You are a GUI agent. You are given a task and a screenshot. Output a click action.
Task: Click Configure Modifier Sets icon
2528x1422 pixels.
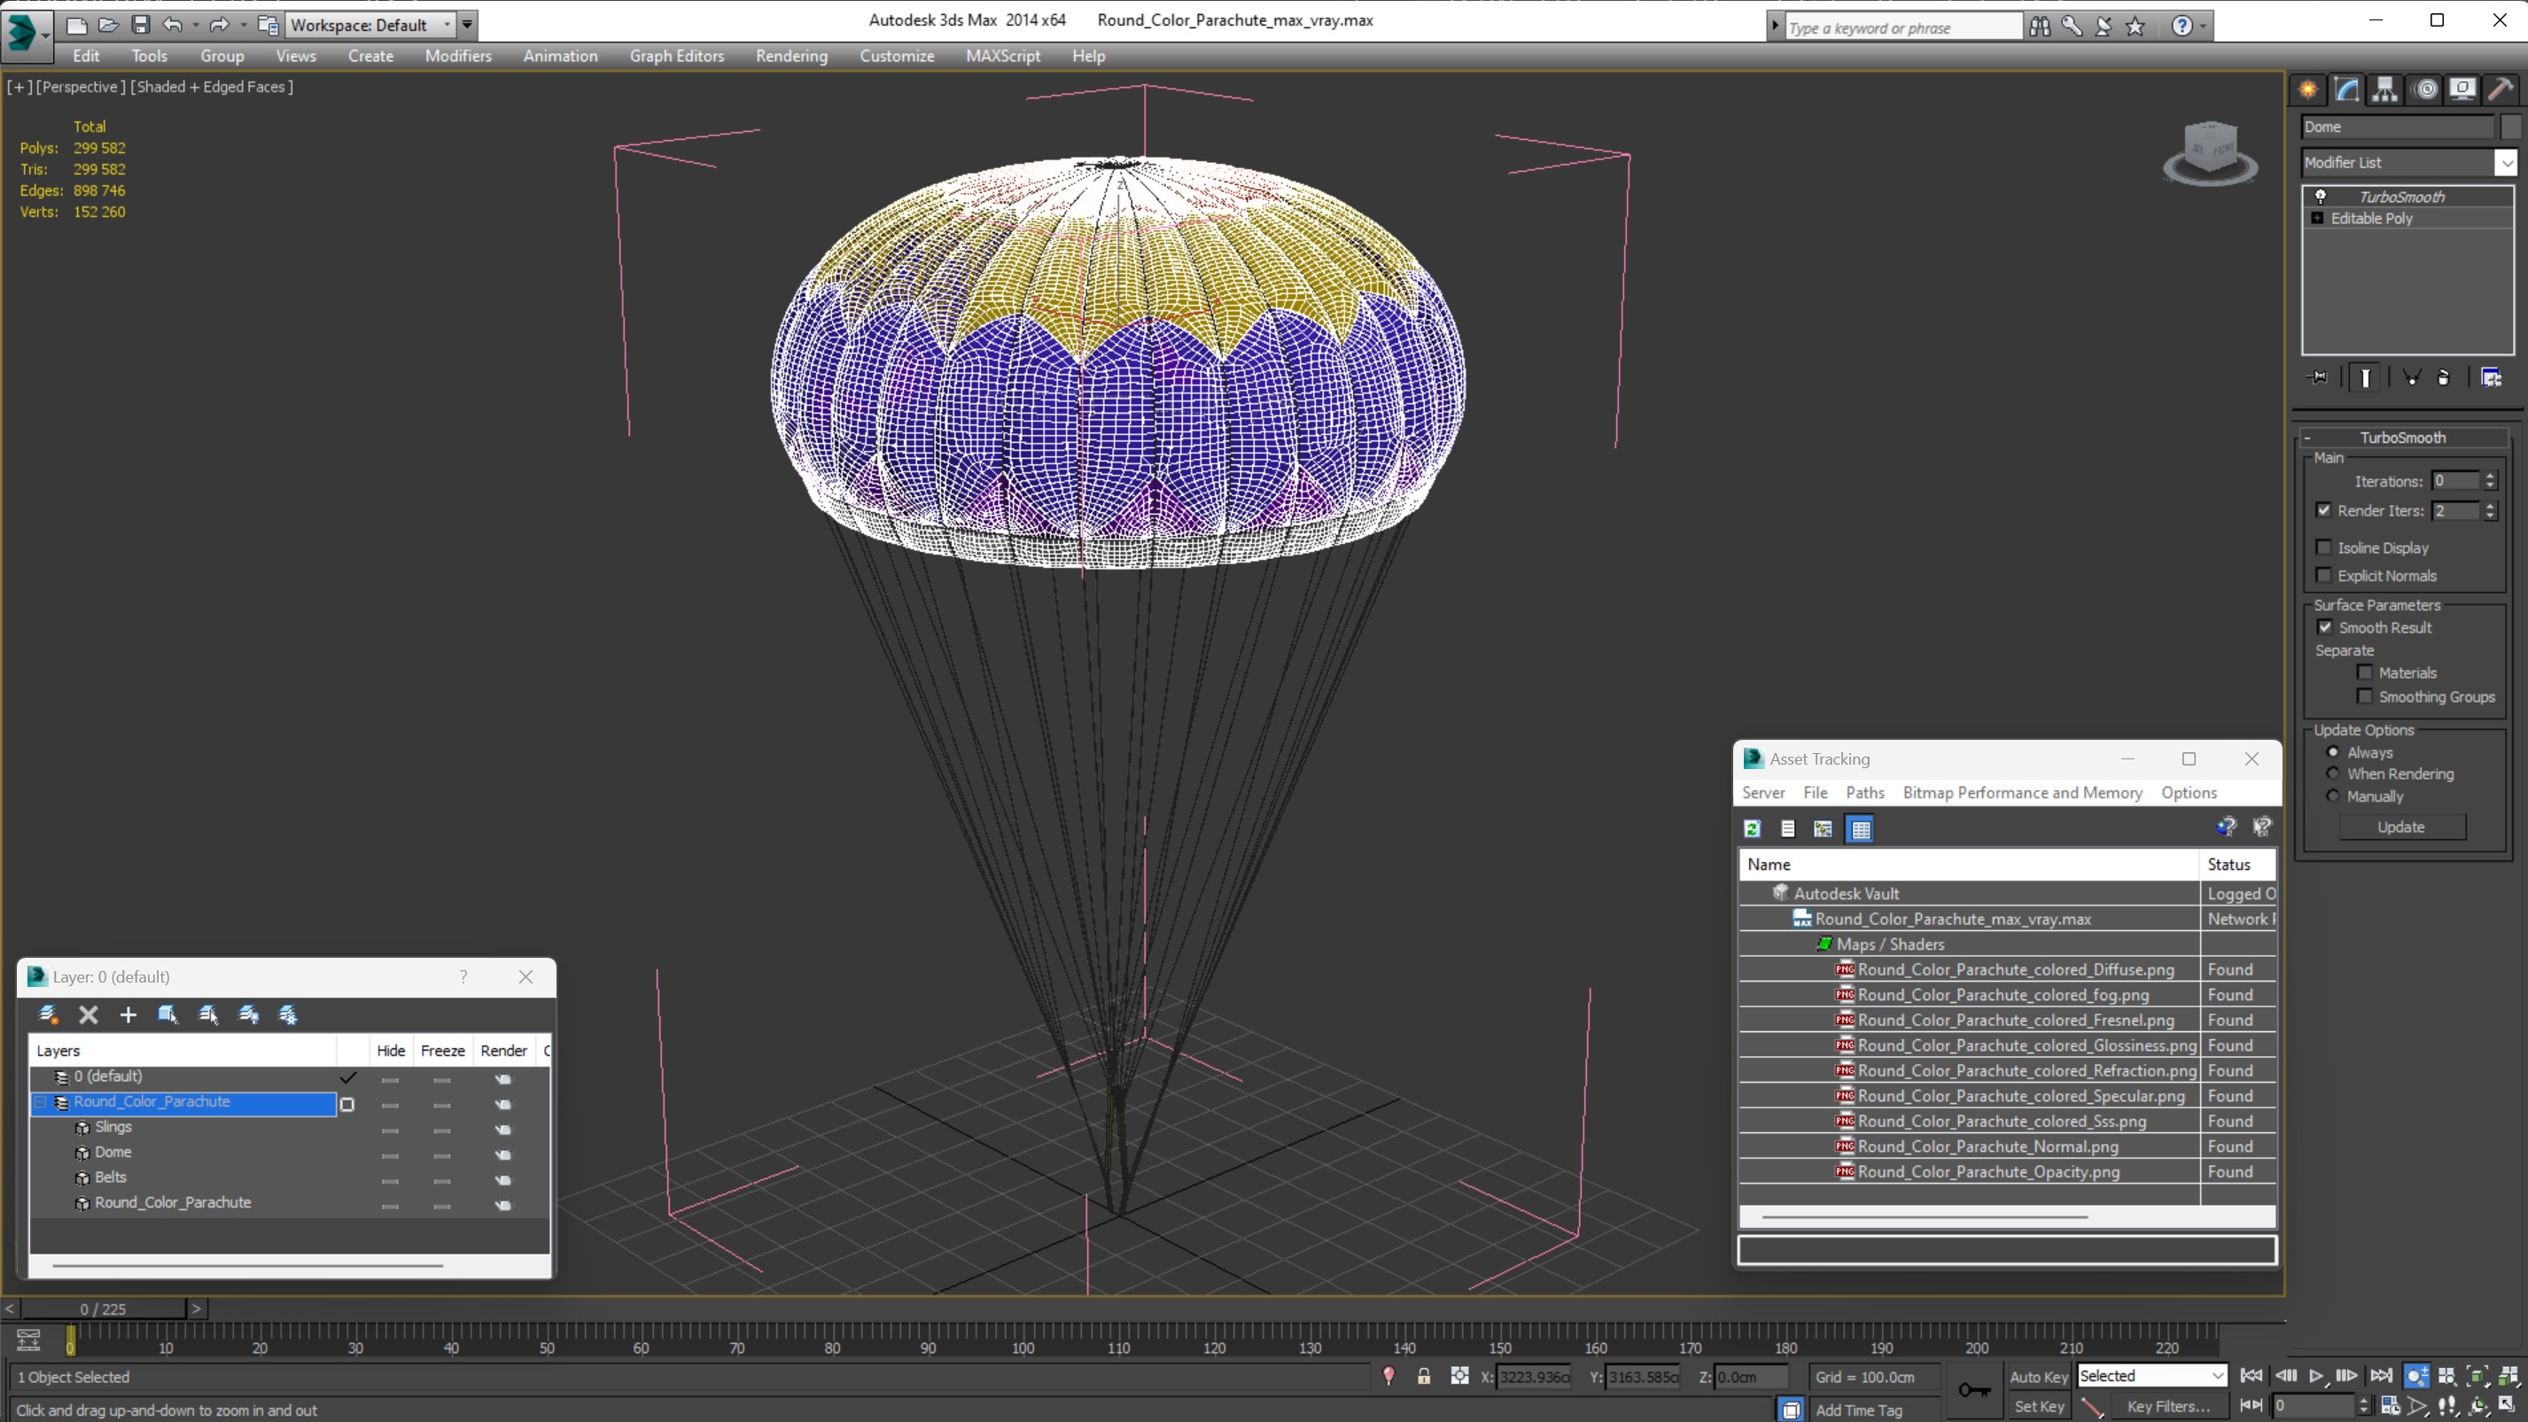2491,377
